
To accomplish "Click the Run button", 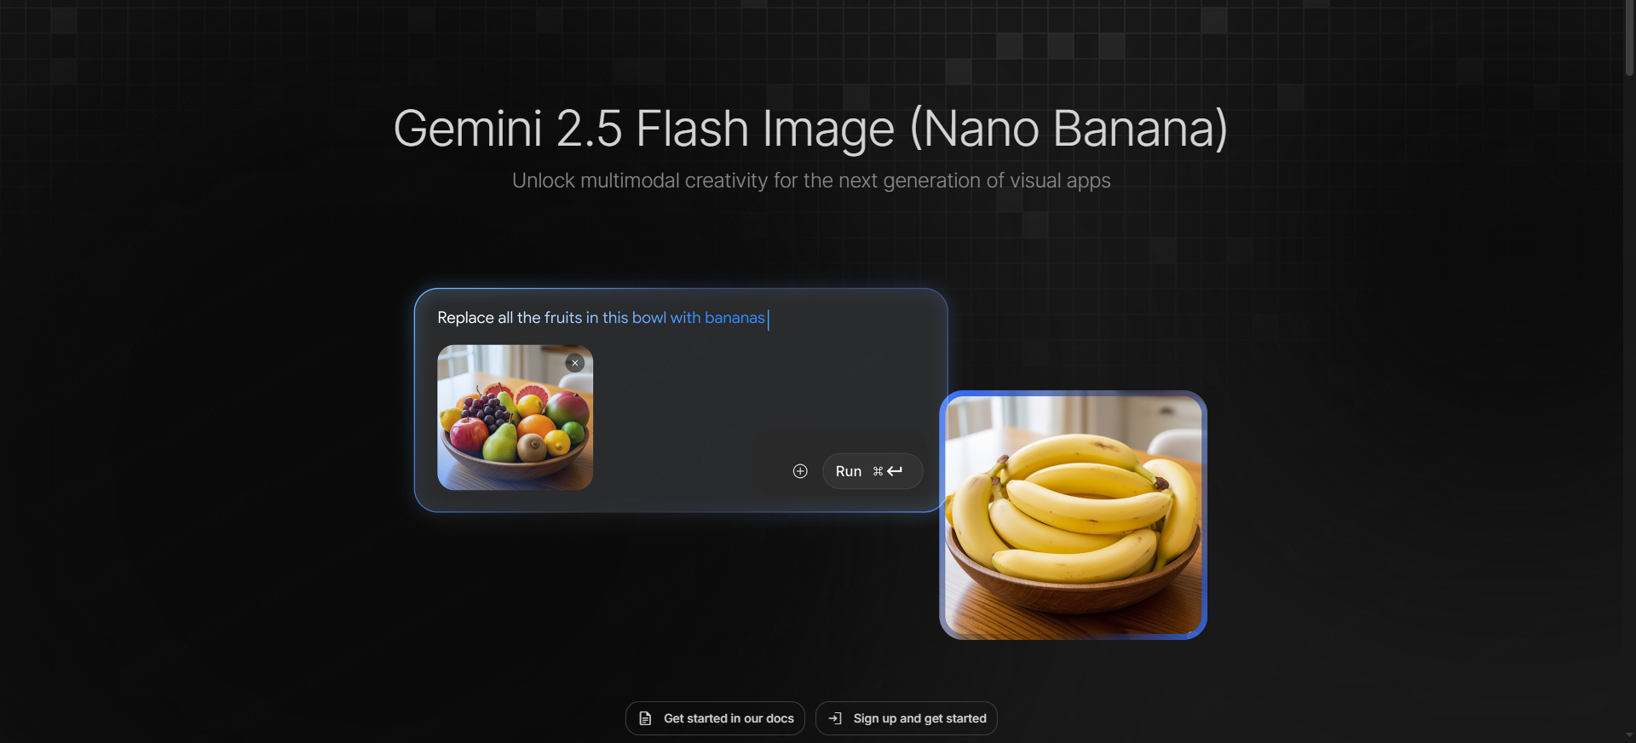I will tap(872, 471).
